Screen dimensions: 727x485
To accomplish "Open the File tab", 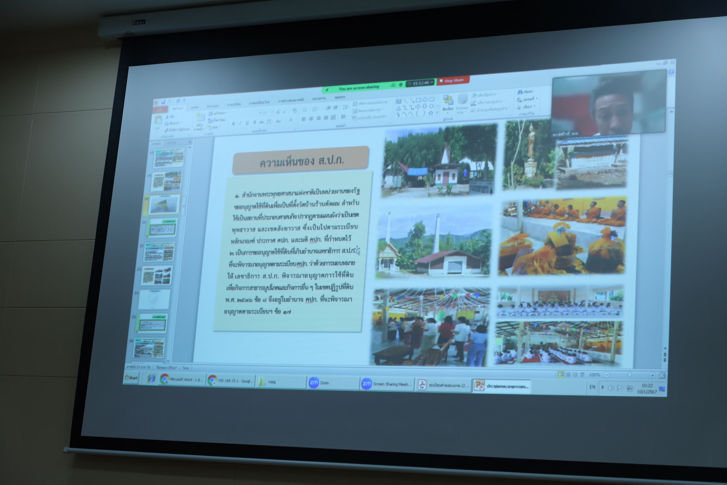I will pyautogui.click(x=160, y=110).
